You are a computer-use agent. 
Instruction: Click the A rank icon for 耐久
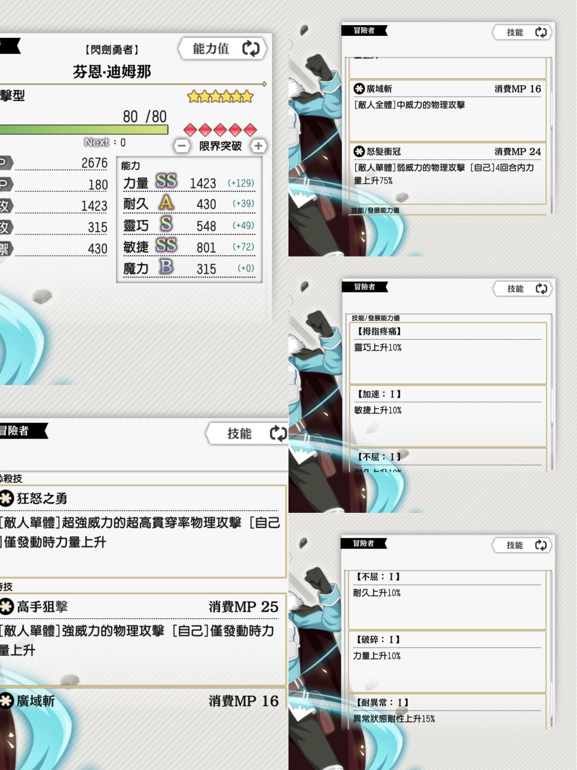point(166,203)
